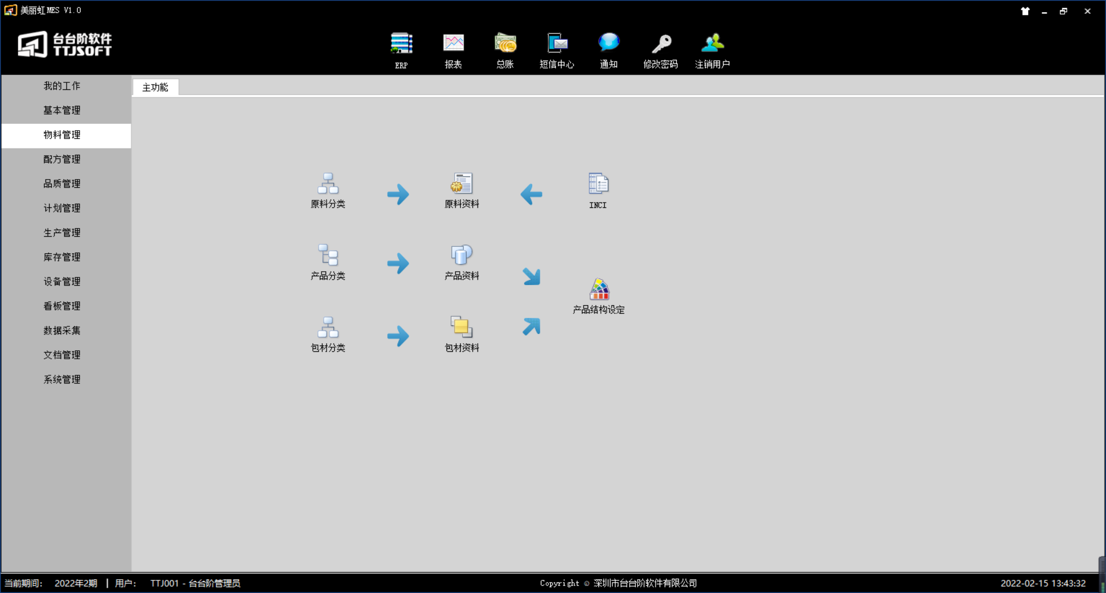Click the INCI document icon

click(598, 184)
